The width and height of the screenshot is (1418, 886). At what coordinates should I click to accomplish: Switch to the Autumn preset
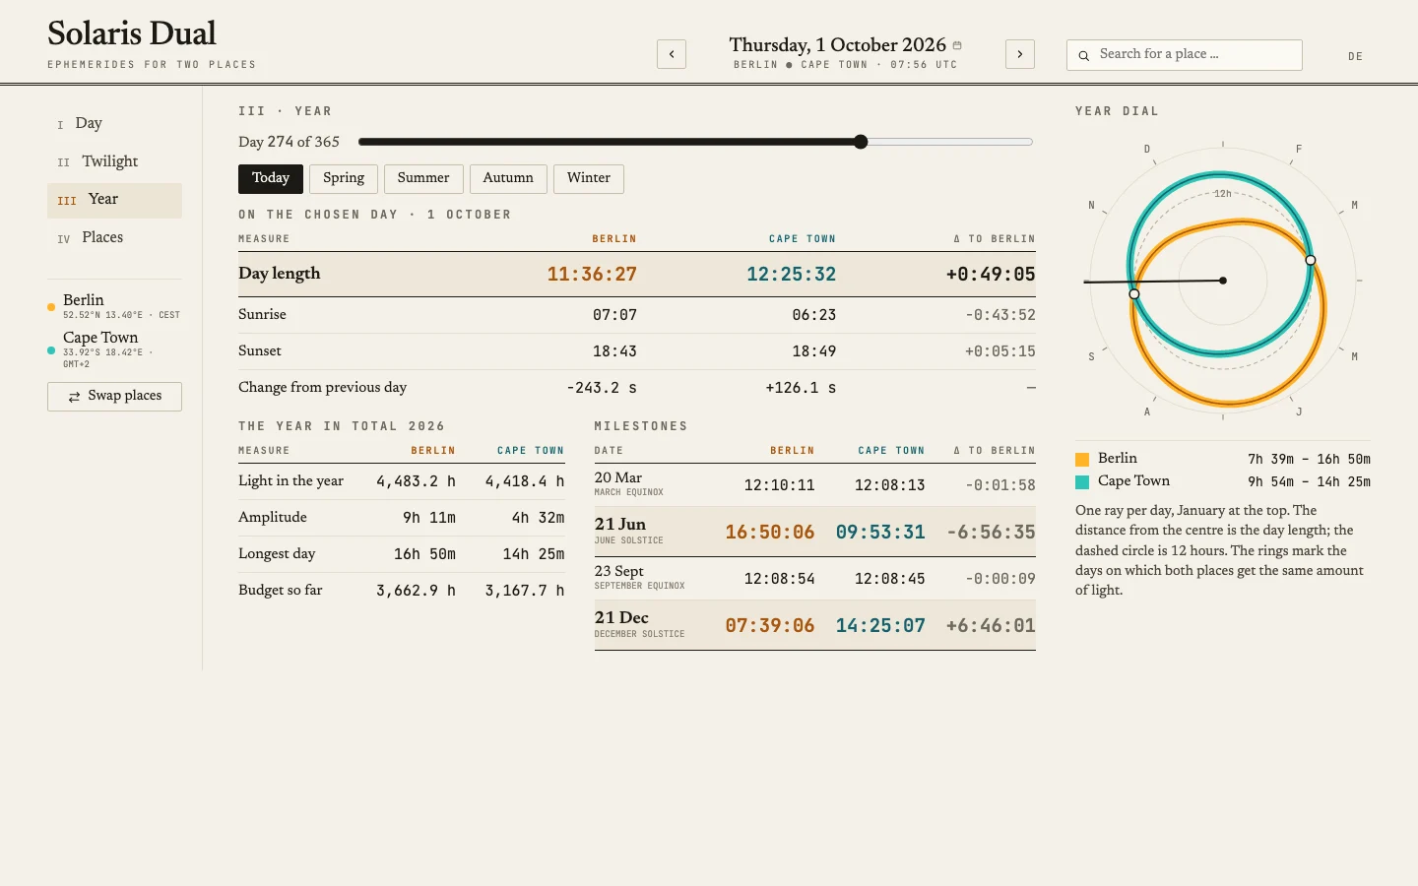point(508,178)
